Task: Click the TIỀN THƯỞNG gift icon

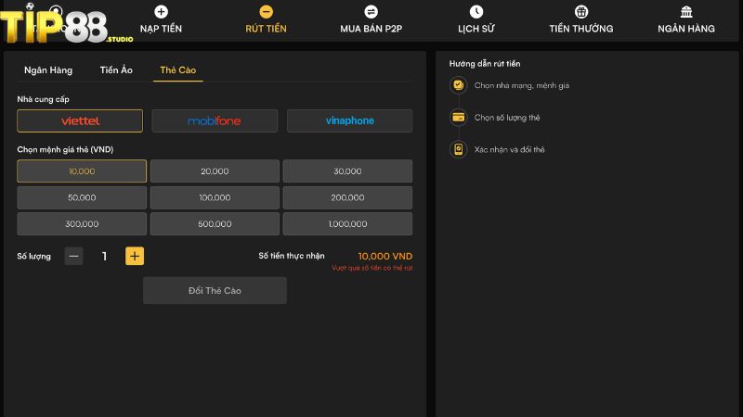Action: pyautogui.click(x=581, y=11)
